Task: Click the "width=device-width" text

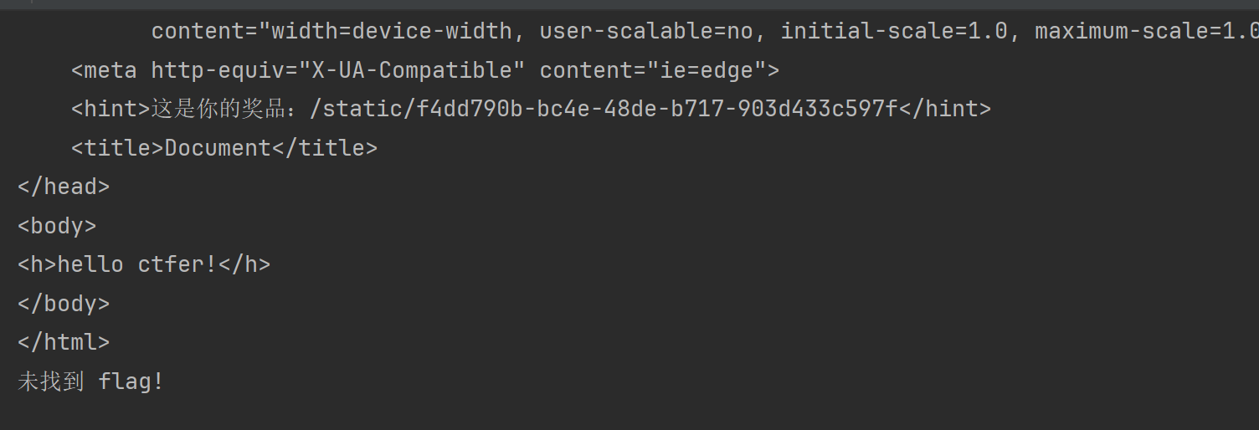Action: click(392, 32)
